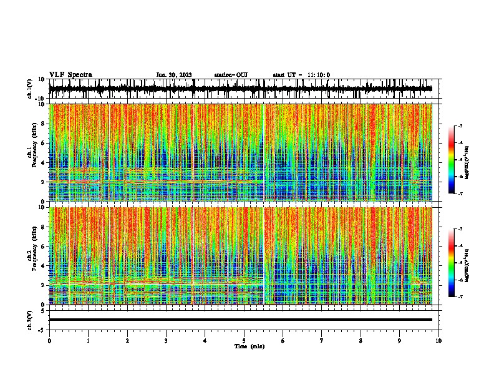
Task: Click the 'VLF Spectra' plot title
Action: tap(70, 75)
